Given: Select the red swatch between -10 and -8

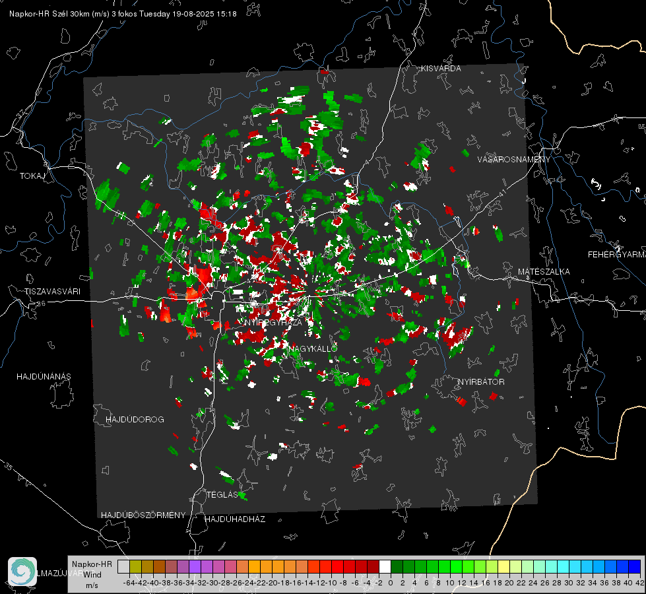Looking at the screenshot, I should point(337,566).
